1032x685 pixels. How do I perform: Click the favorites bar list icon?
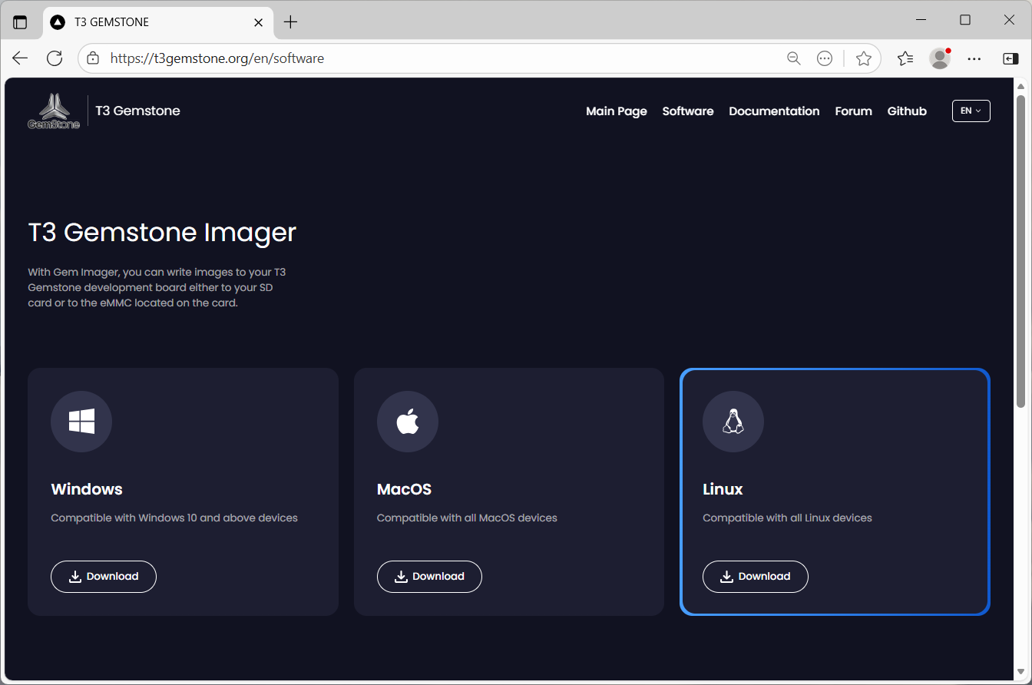[905, 58]
